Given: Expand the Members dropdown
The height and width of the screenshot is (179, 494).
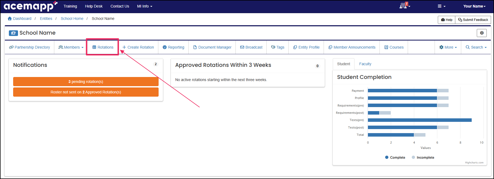Looking at the screenshot, I should (71, 47).
